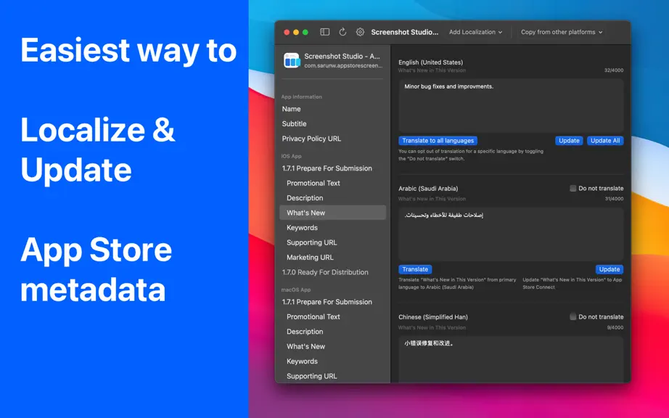Enable Do not translate for Arabic

click(x=573, y=188)
